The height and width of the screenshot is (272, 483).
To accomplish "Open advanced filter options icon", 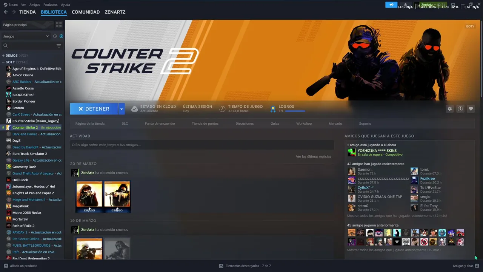I will (x=59, y=46).
